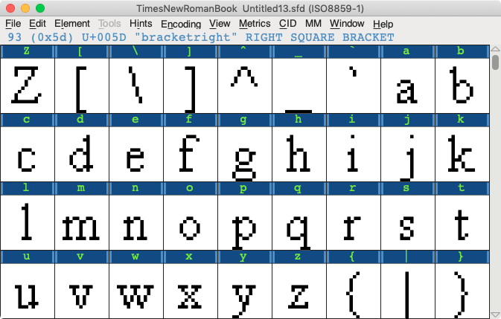The width and height of the screenshot is (501, 319).
Task: Open the CID menu
Action: (287, 24)
